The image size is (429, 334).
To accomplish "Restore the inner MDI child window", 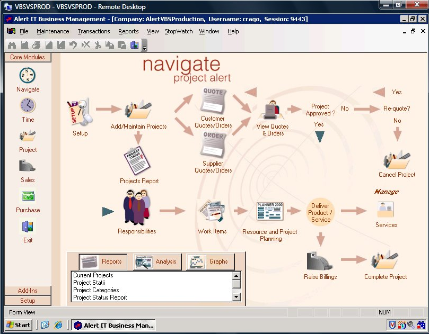I will 413,31.
